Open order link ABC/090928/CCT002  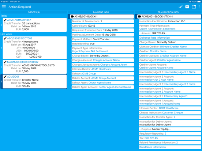(20, 38)
